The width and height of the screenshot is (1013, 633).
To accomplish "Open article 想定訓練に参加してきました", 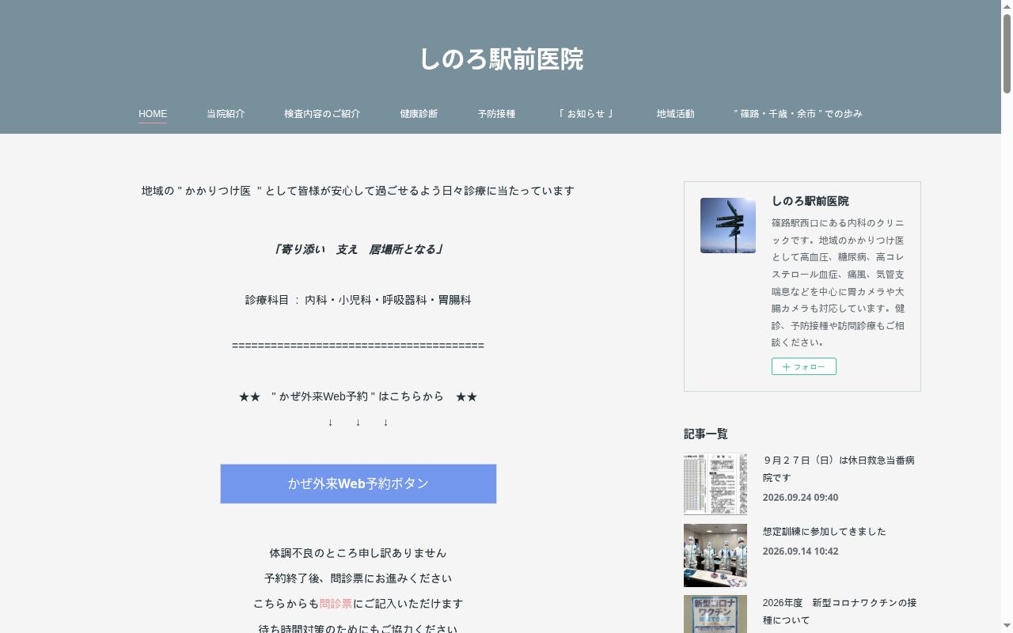I will click(x=825, y=532).
